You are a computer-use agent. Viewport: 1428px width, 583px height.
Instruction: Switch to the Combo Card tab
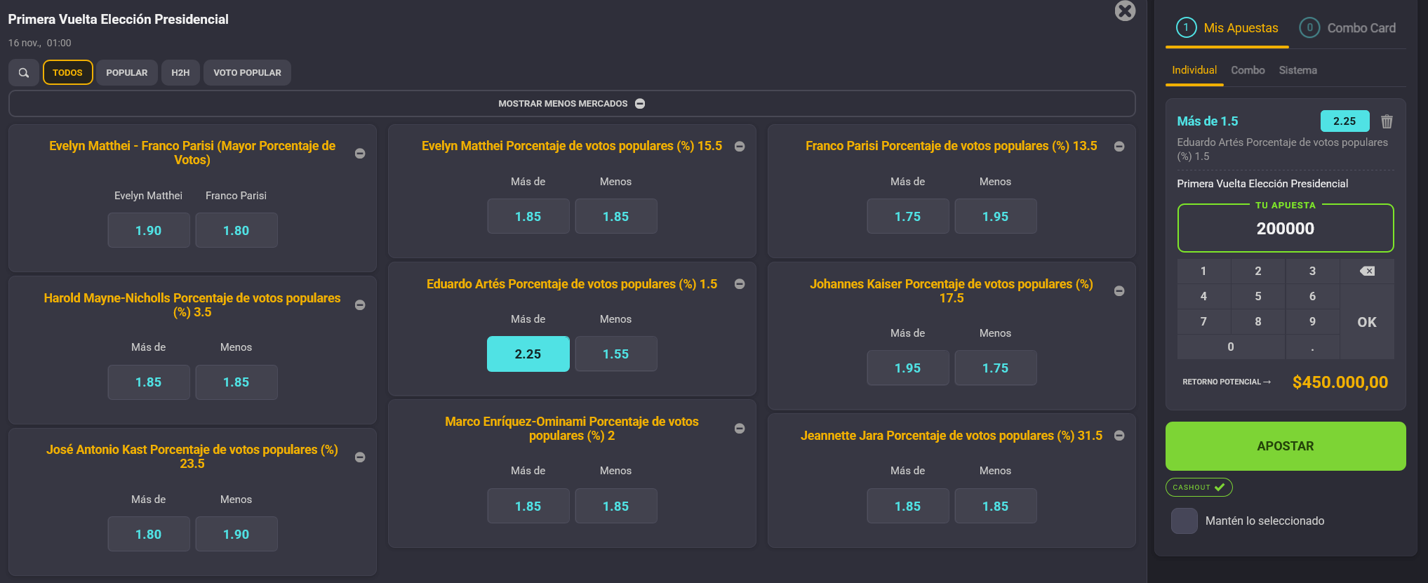click(x=1347, y=28)
